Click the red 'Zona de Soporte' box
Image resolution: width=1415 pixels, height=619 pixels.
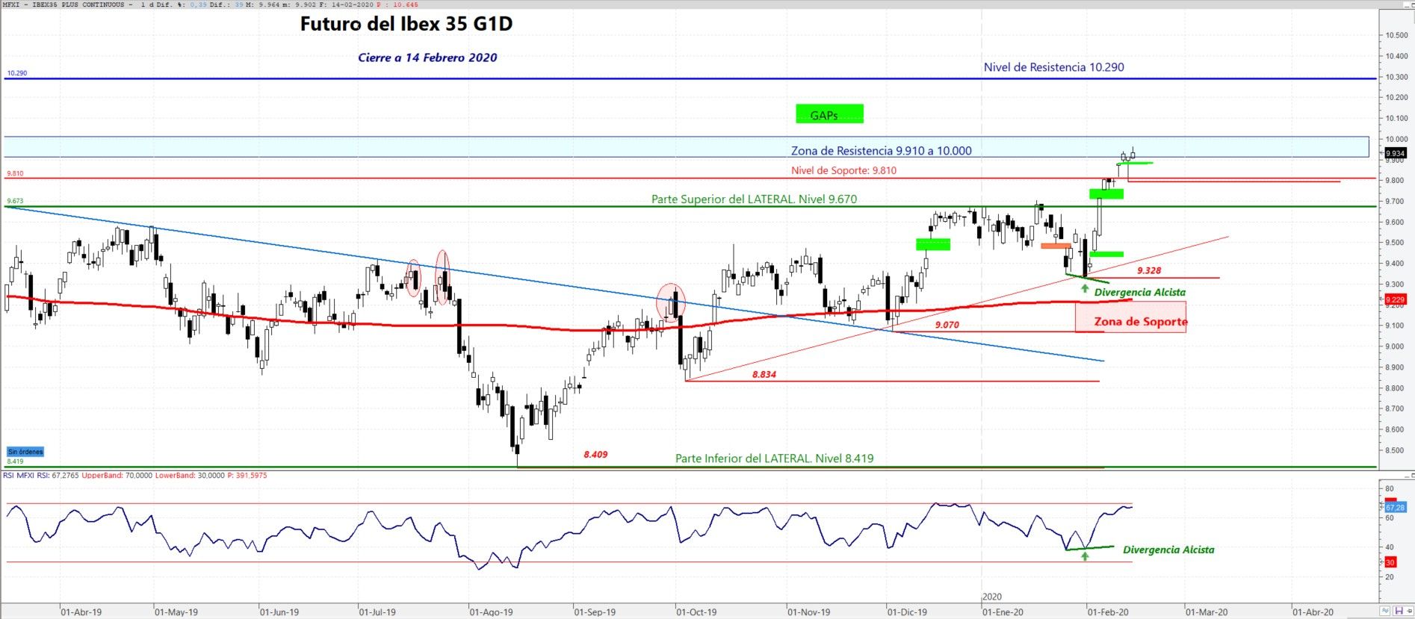(x=1130, y=317)
